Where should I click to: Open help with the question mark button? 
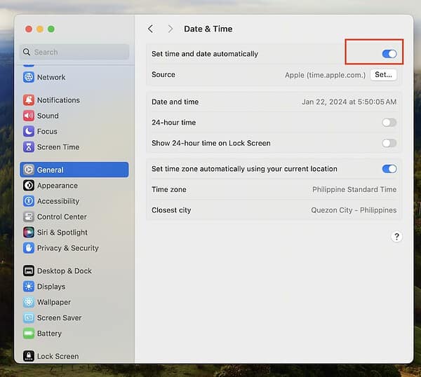tap(396, 237)
